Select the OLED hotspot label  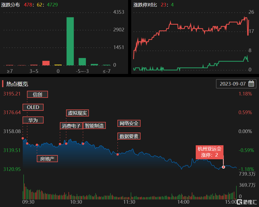pyautogui.click(x=33, y=107)
